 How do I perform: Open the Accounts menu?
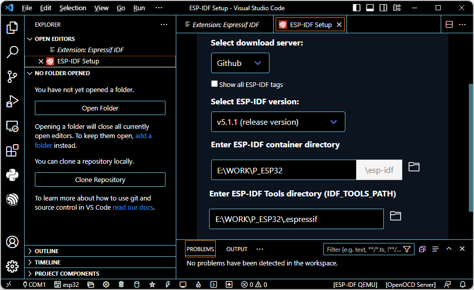(12, 242)
